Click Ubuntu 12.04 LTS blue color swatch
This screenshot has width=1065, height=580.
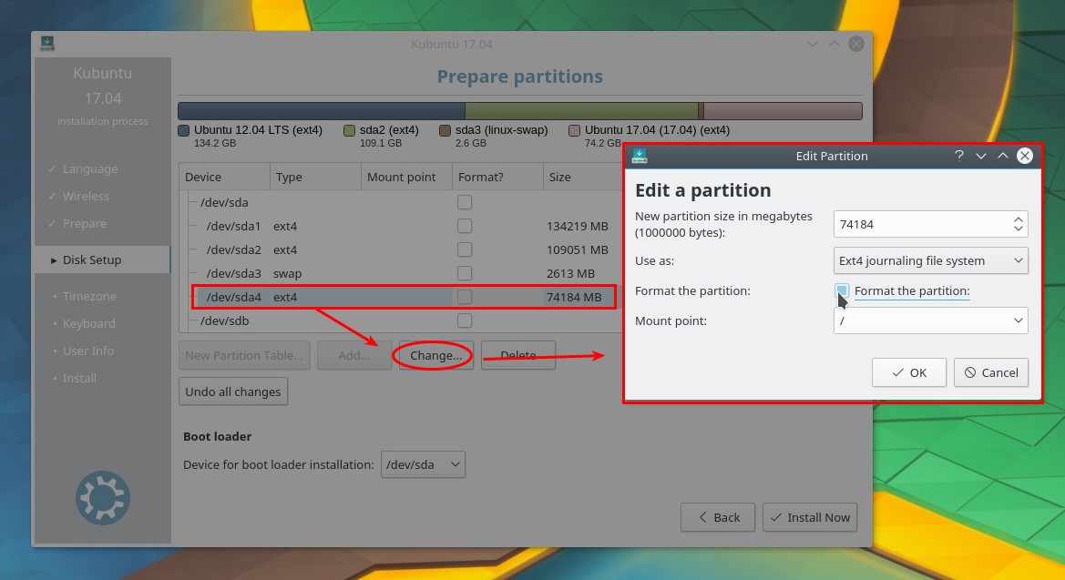tap(183, 130)
